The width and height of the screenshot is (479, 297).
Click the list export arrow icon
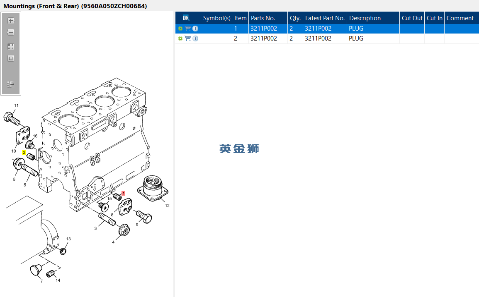coord(11,84)
